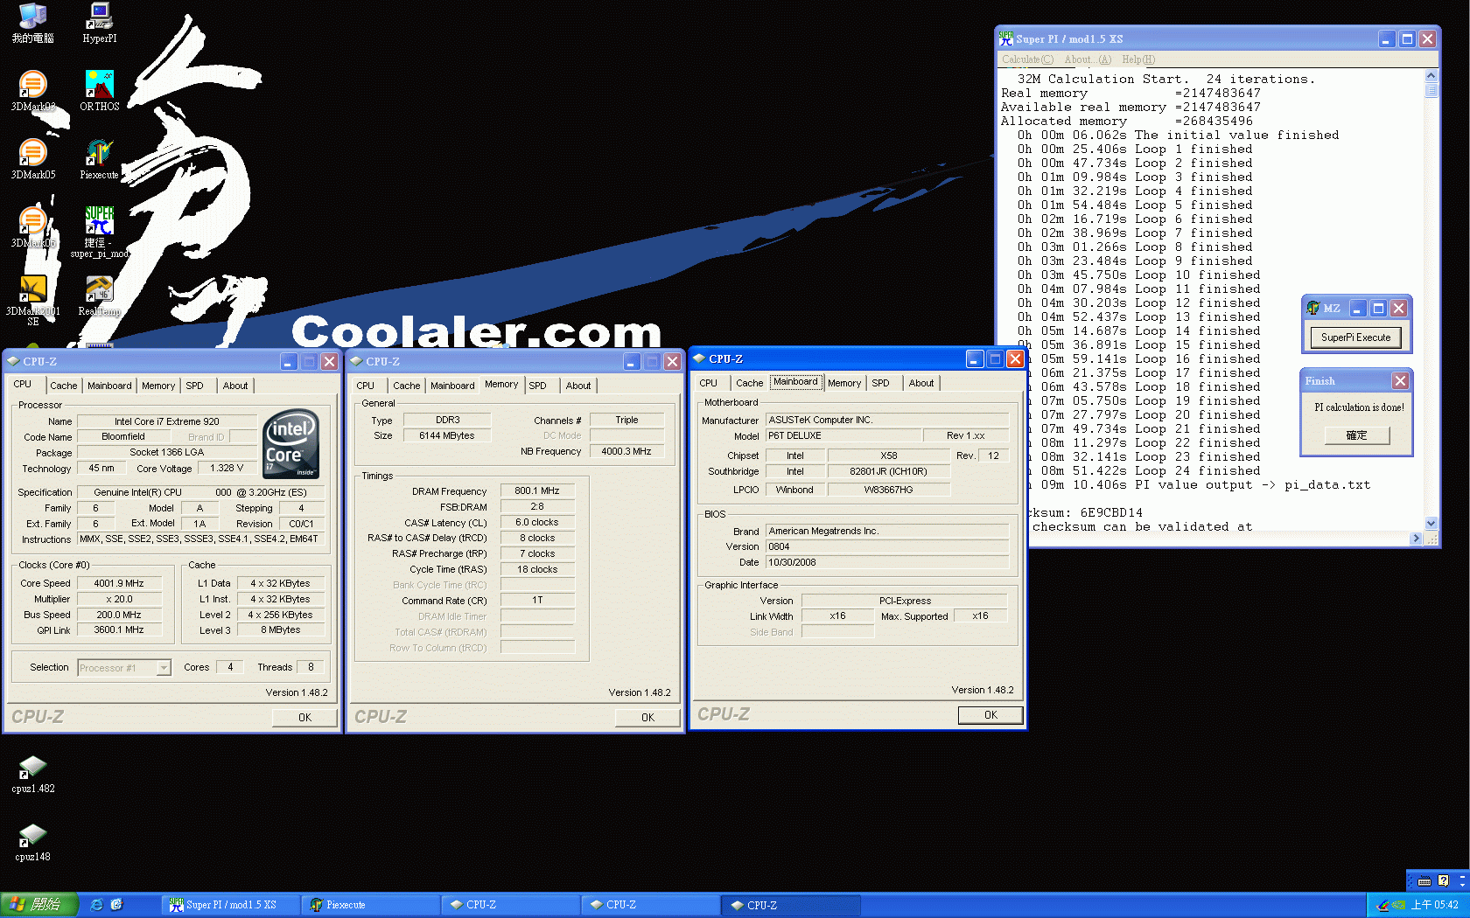
Task: Open the 3DMark05 desktop icon
Action: point(33,159)
